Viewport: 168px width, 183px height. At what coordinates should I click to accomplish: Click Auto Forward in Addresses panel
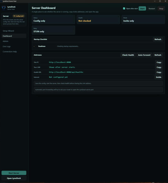(x=144, y=55)
